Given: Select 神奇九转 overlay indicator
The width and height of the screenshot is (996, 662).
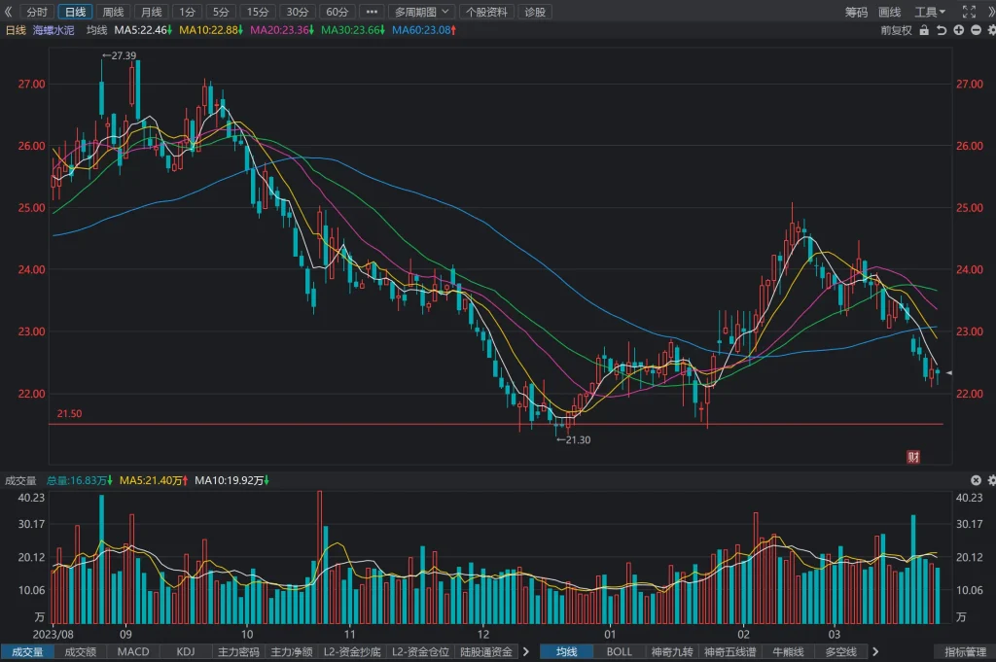Looking at the screenshot, I should coord(672,652).
